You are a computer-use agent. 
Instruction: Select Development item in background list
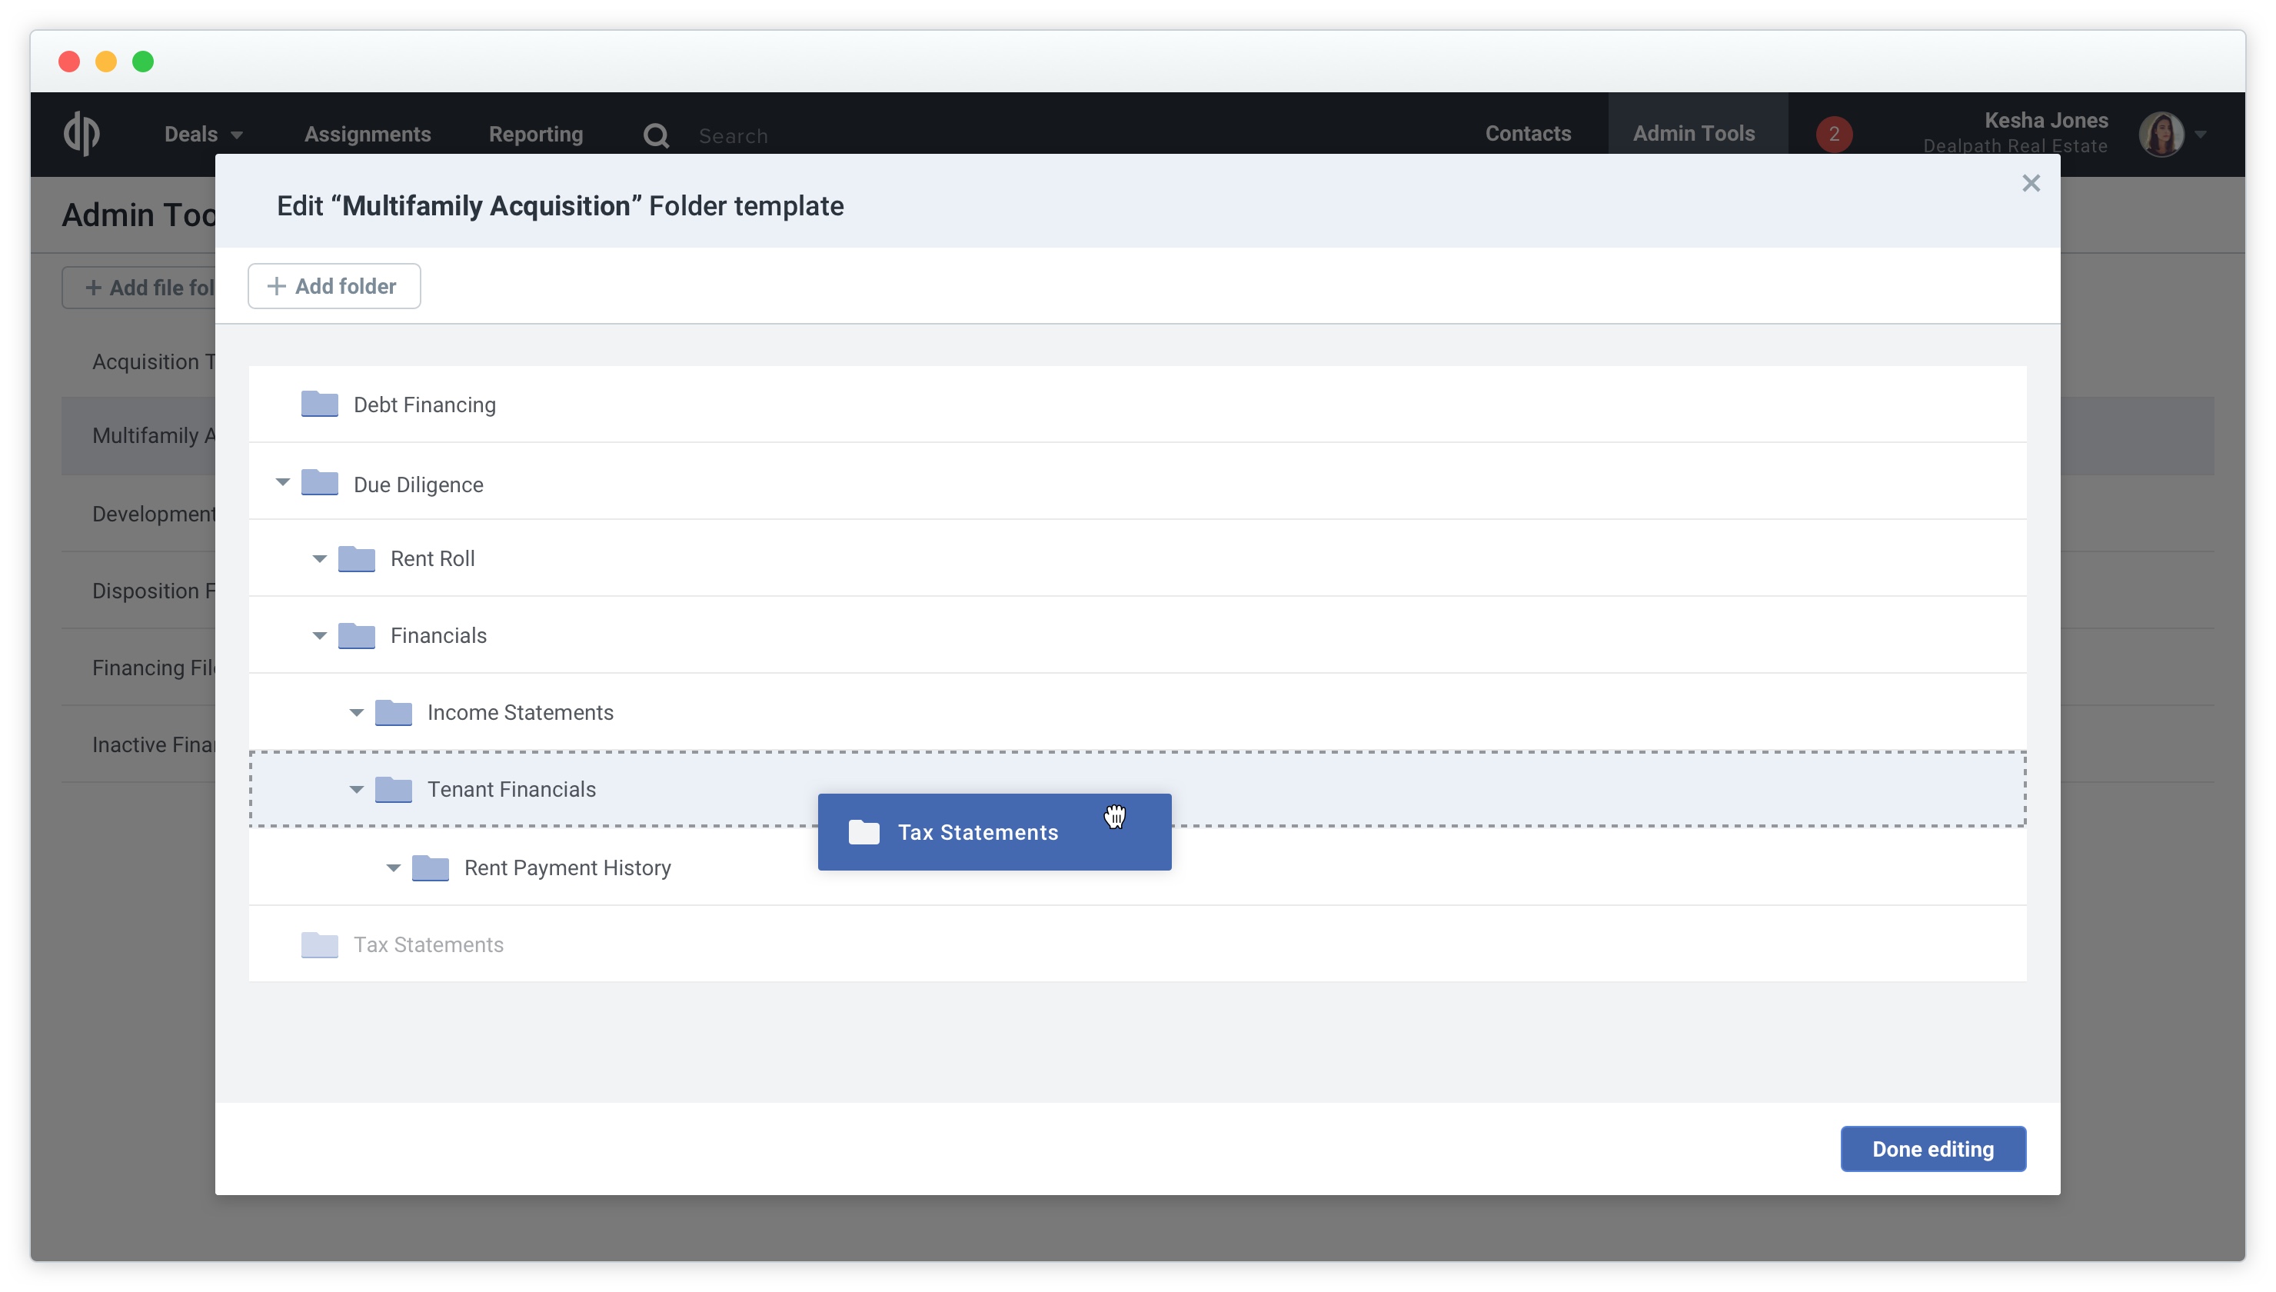point(154,514)
